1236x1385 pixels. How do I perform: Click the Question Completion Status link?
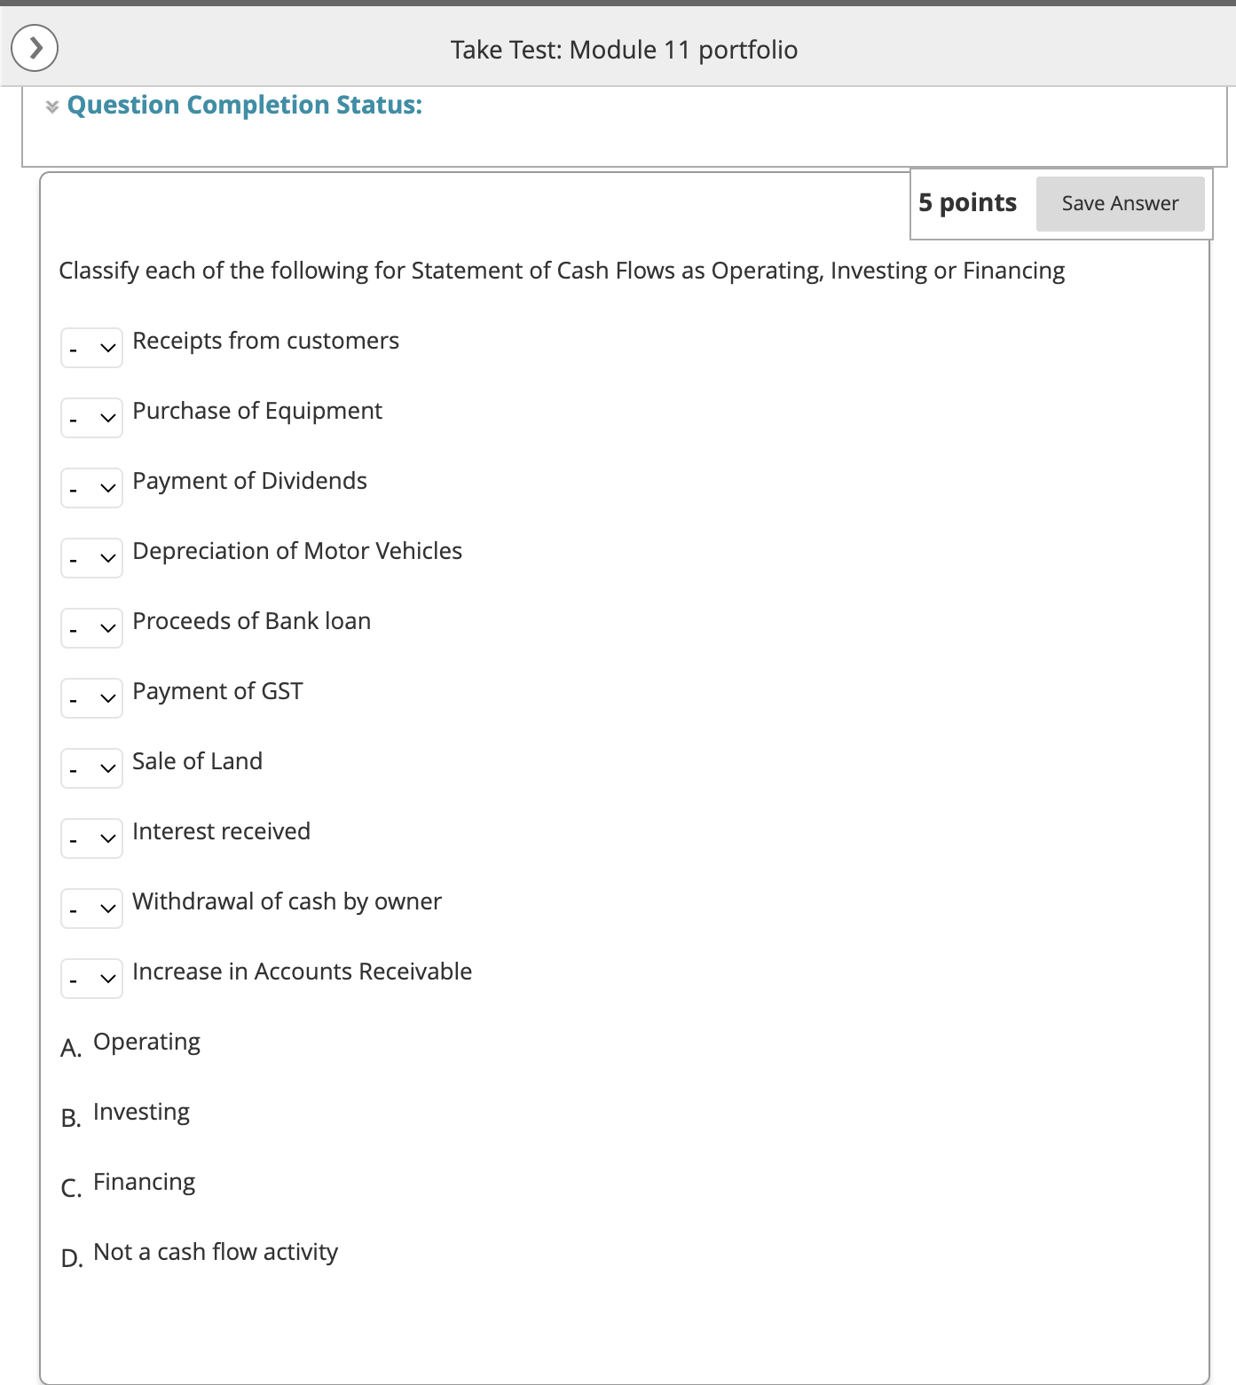(245, 105)
